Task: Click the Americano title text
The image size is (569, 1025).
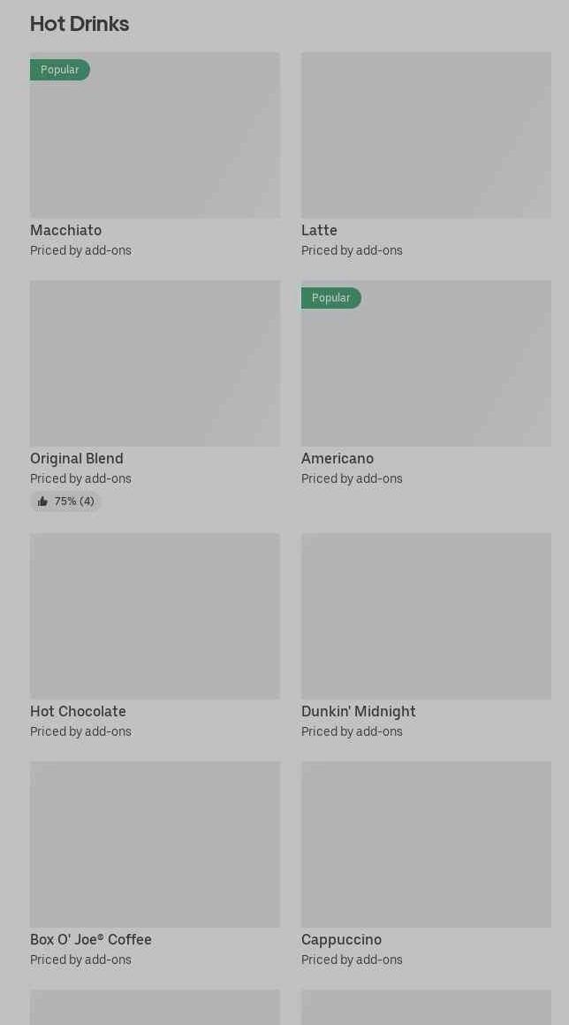Action: pos(338,459)
